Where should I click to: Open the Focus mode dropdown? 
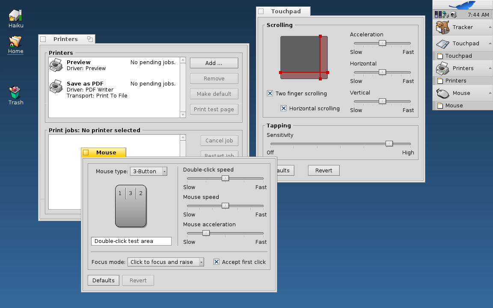pyautogui.click(x=166, y=262)
